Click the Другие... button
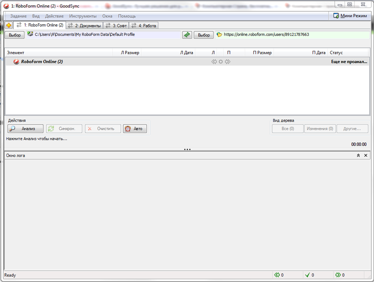Viewport: 374px width, 282px height. (x=352, y=128)
